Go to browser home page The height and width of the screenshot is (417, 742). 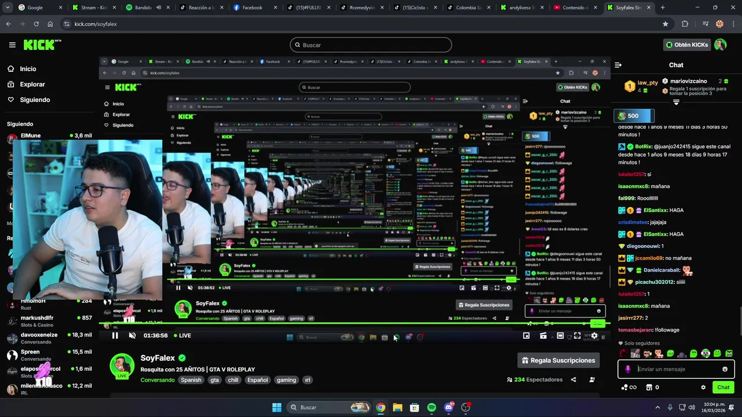50,24
